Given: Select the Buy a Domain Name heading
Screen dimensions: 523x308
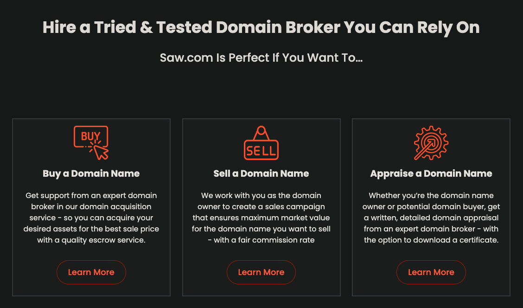Looking at the screenshot, I should [x=91, y=173].
